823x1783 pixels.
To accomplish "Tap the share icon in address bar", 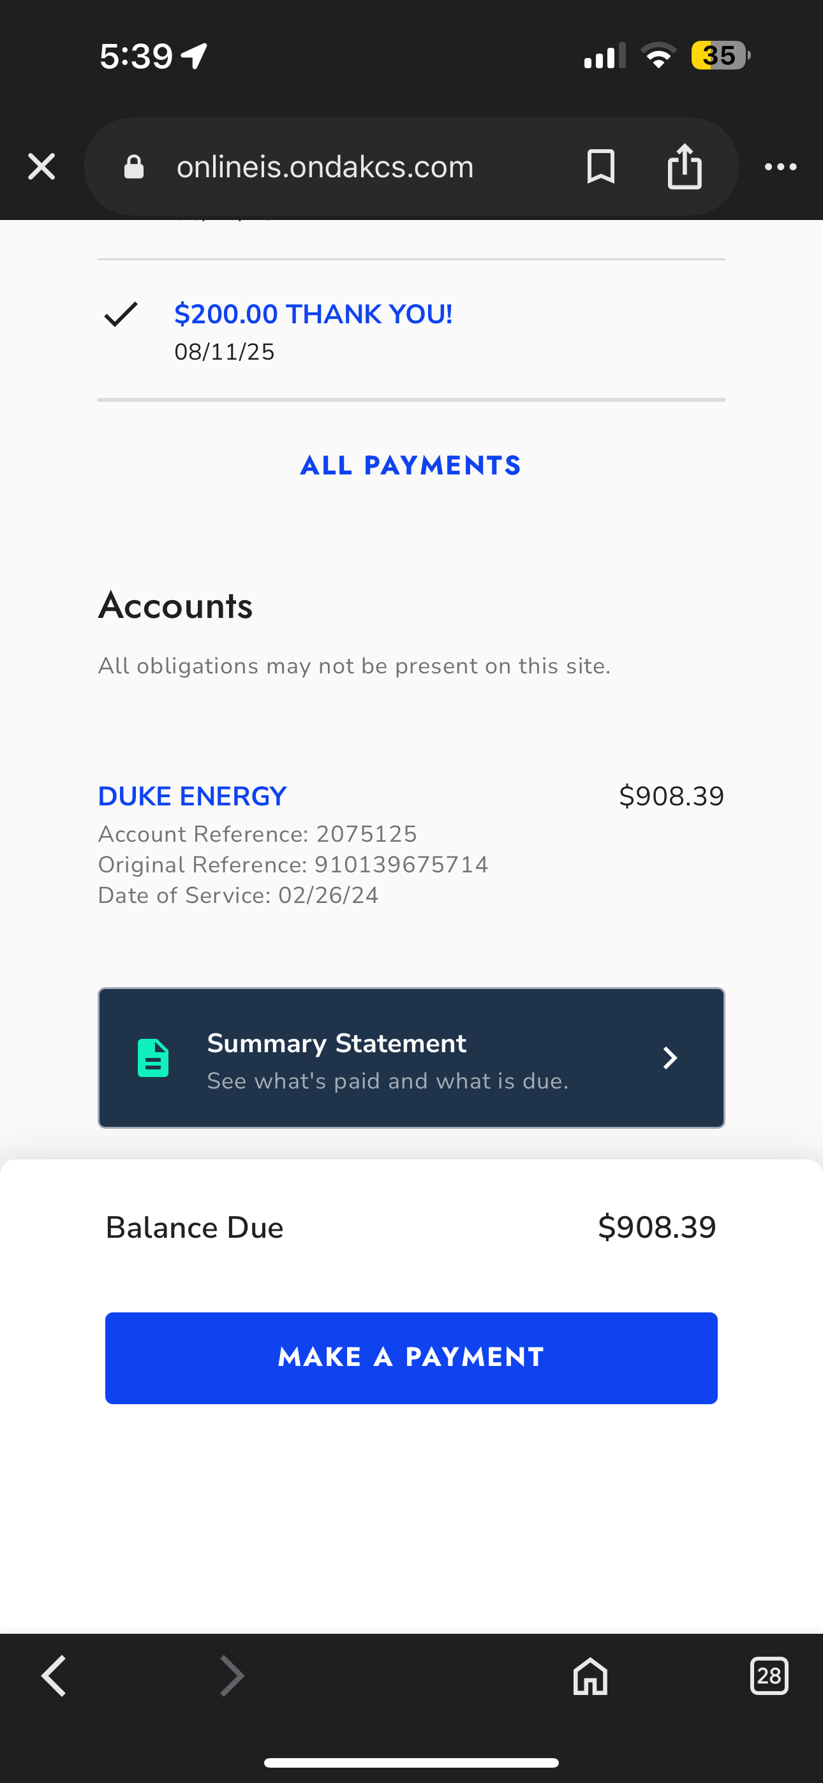I will point(685,167).
